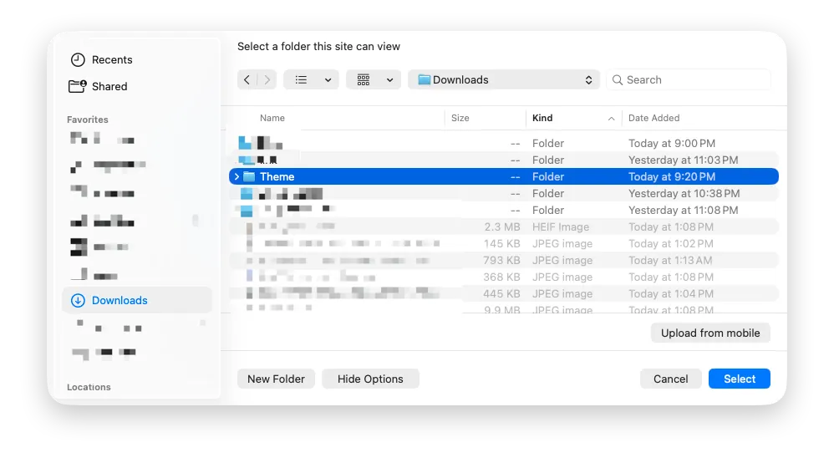Click the Upload from mobile button
Image resolution: width=834 pixels, height=468 pixels.
point(710,333)
